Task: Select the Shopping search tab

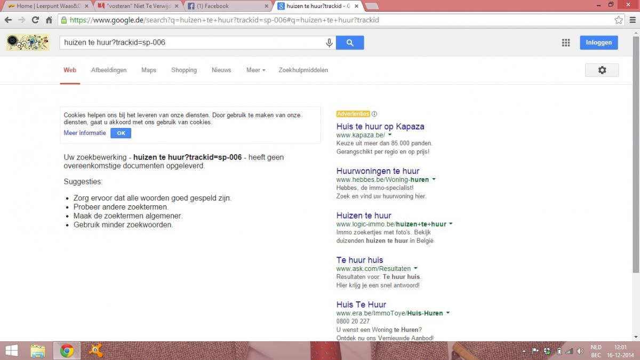Action: 184,70
